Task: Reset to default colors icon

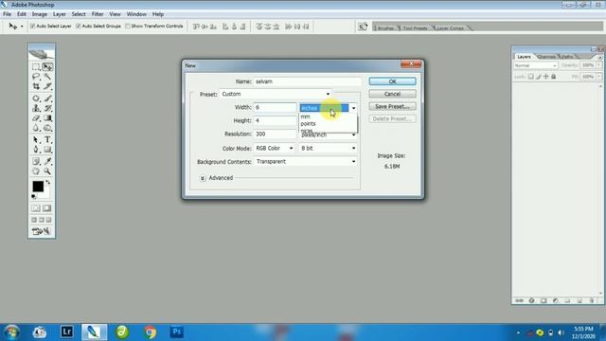Action: pyautogui.click(x=34, y=197)
